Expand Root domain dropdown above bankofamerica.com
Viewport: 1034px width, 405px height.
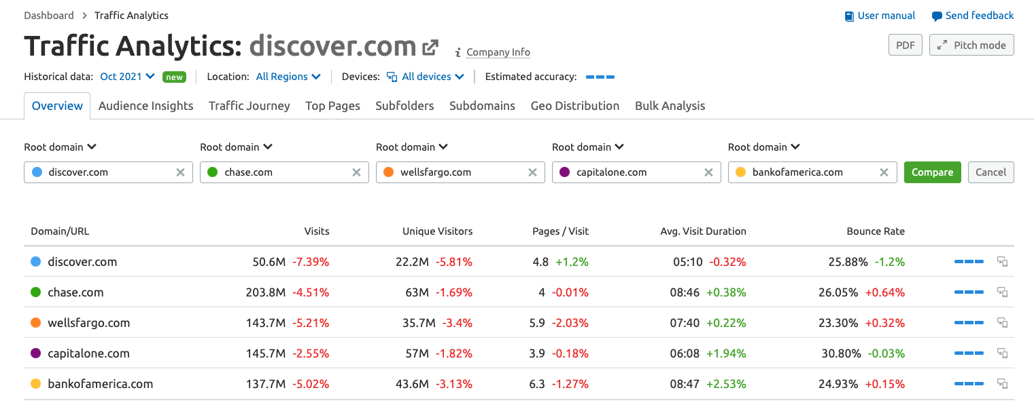tap(765, 147)
